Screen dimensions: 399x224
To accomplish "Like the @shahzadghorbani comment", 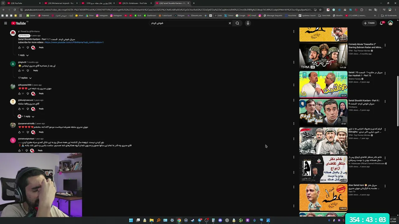I will 19,151.
